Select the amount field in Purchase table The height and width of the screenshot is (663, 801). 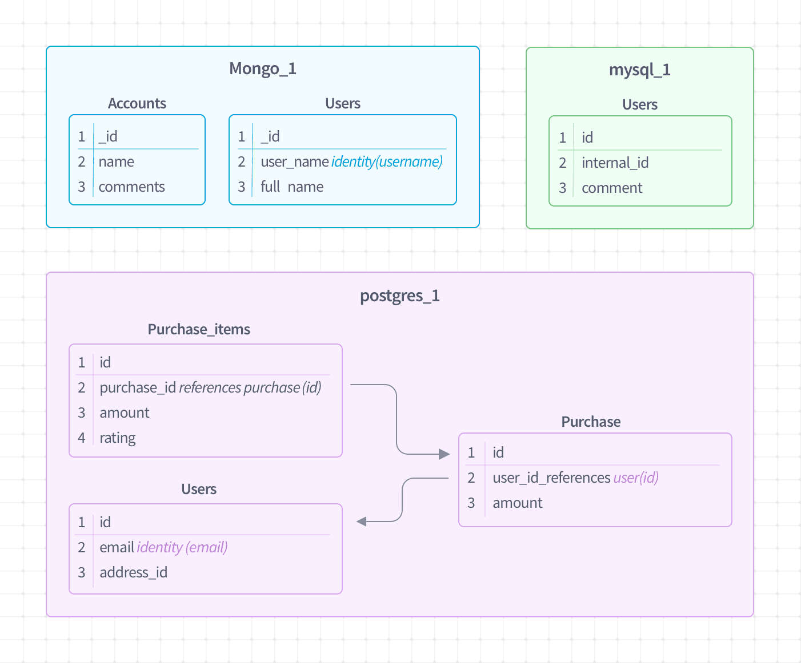click(x=517, y=503)
